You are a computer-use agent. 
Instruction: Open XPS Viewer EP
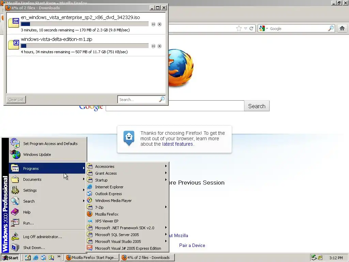[x=128, y=221]
